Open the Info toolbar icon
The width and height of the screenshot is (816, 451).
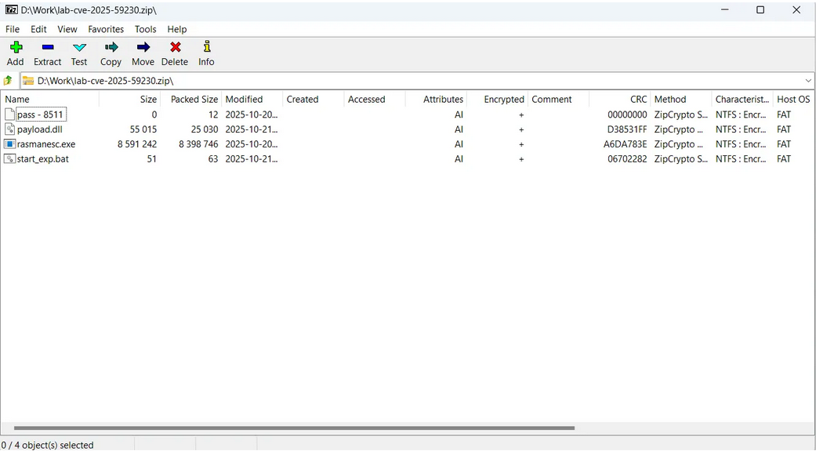pos(206,53)
